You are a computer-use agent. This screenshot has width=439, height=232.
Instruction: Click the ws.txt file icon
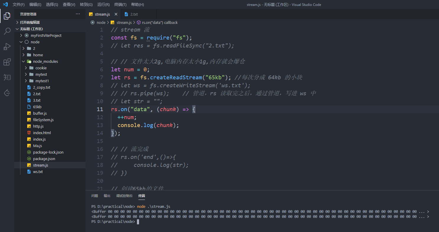(29, 172)
